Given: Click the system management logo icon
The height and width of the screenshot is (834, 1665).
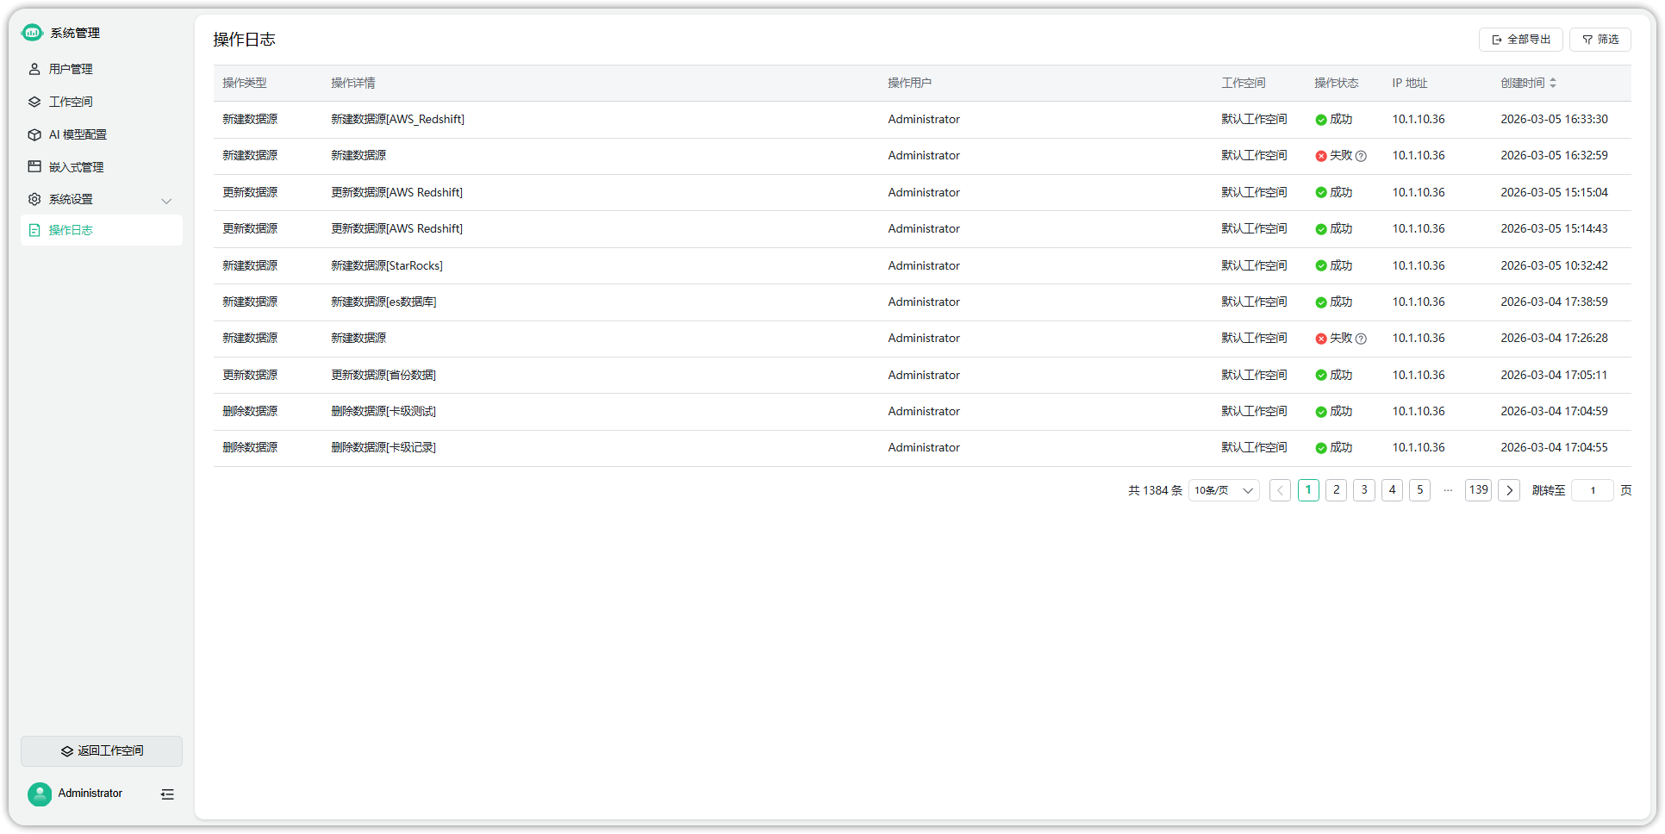Looking at the screenshot, I should coord(32,33).
